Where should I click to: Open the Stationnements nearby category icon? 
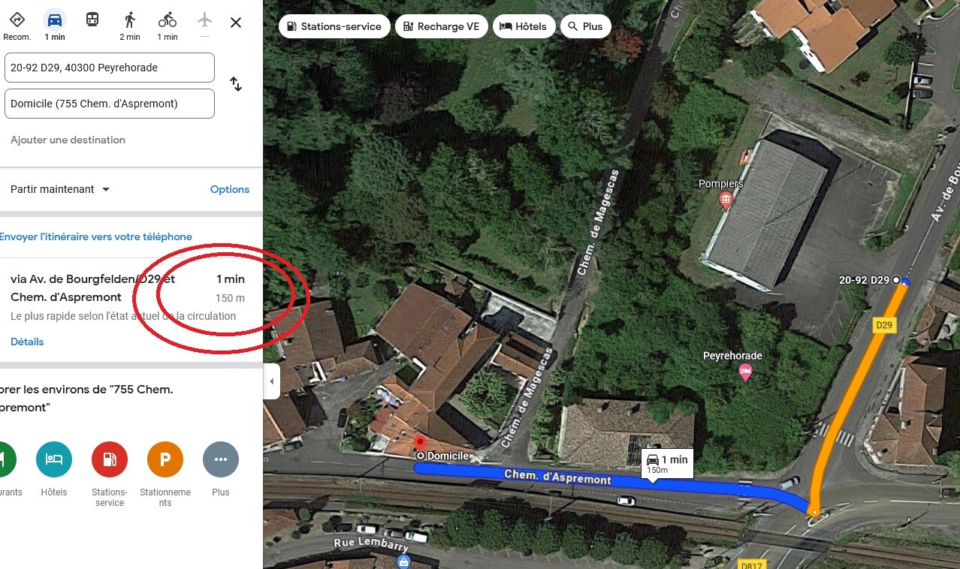point(165,459)
